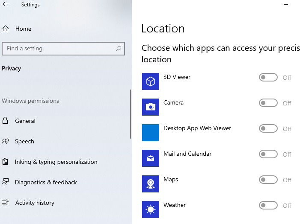
Task: Click the Weather app label
Action: coord(175,205)
